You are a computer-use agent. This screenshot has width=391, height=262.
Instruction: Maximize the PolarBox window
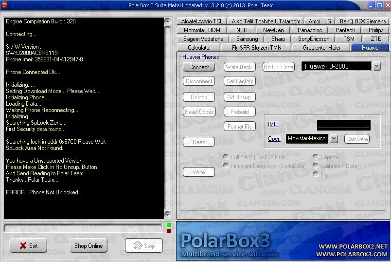379,5
